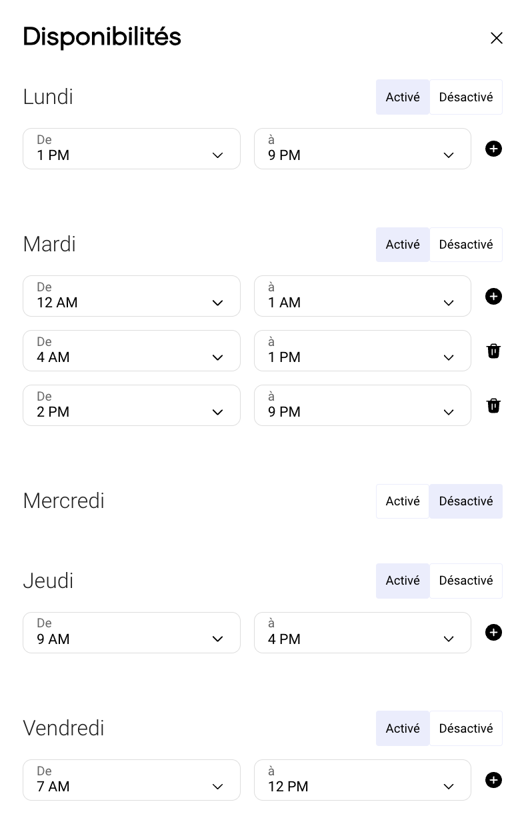
Task: Delete Mardi 4 AM to 1 PM slot
Action: pyautogui.click(x=493, y=351)
